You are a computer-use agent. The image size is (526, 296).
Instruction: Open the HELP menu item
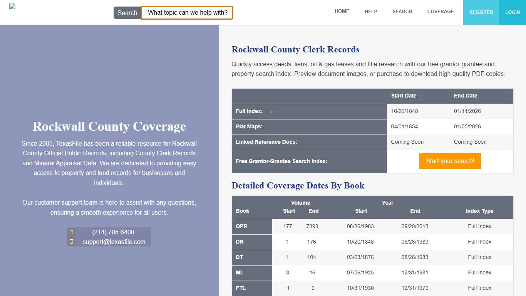point(371,12)
